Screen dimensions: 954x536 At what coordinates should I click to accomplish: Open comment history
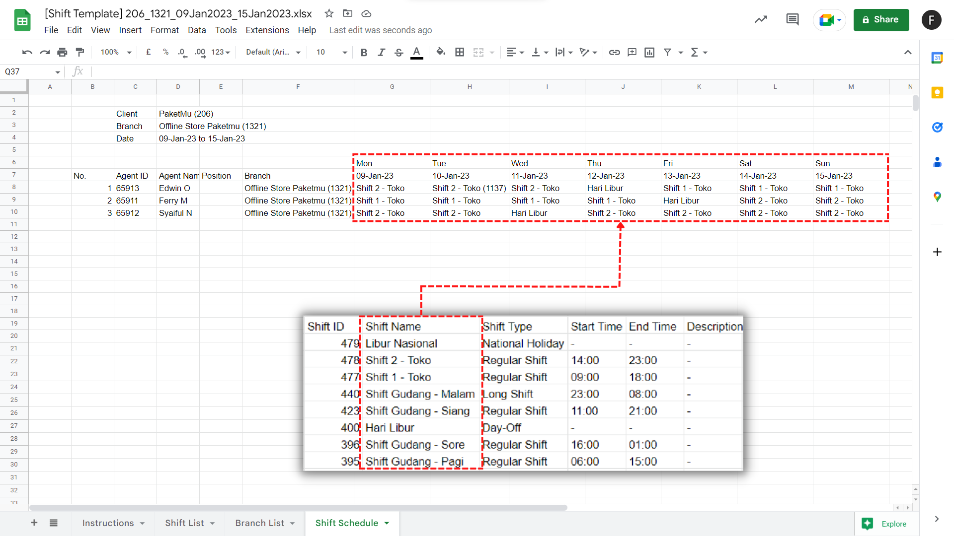pos(793,19)
